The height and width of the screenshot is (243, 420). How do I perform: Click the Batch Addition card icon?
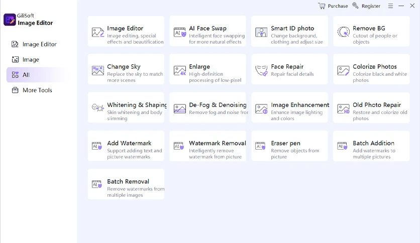(x=342, y=146)
